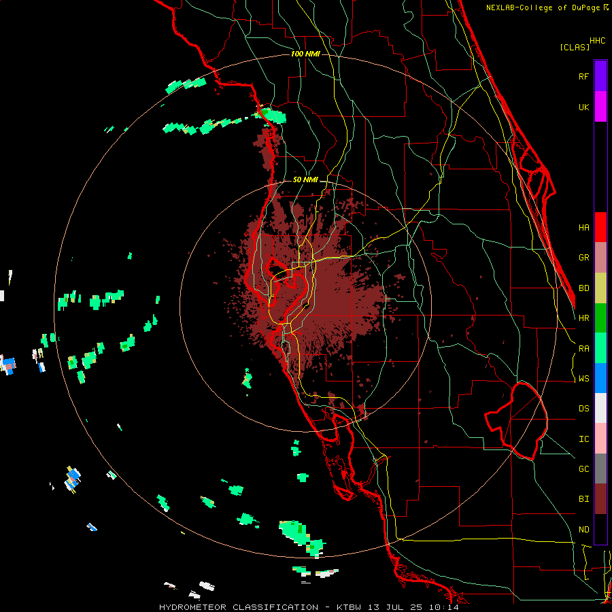Click the 'UK' legend label
The image size is (612, 612).
coord(583,107)
